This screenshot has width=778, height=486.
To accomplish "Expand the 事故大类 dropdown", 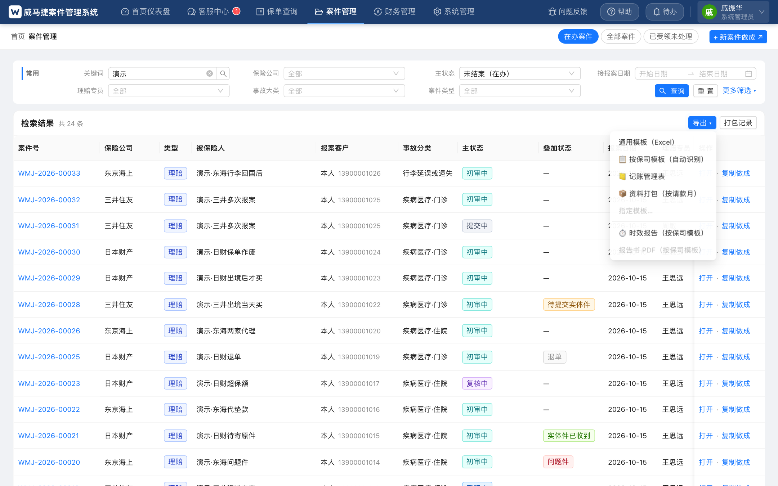I will (x=344, y=91).
